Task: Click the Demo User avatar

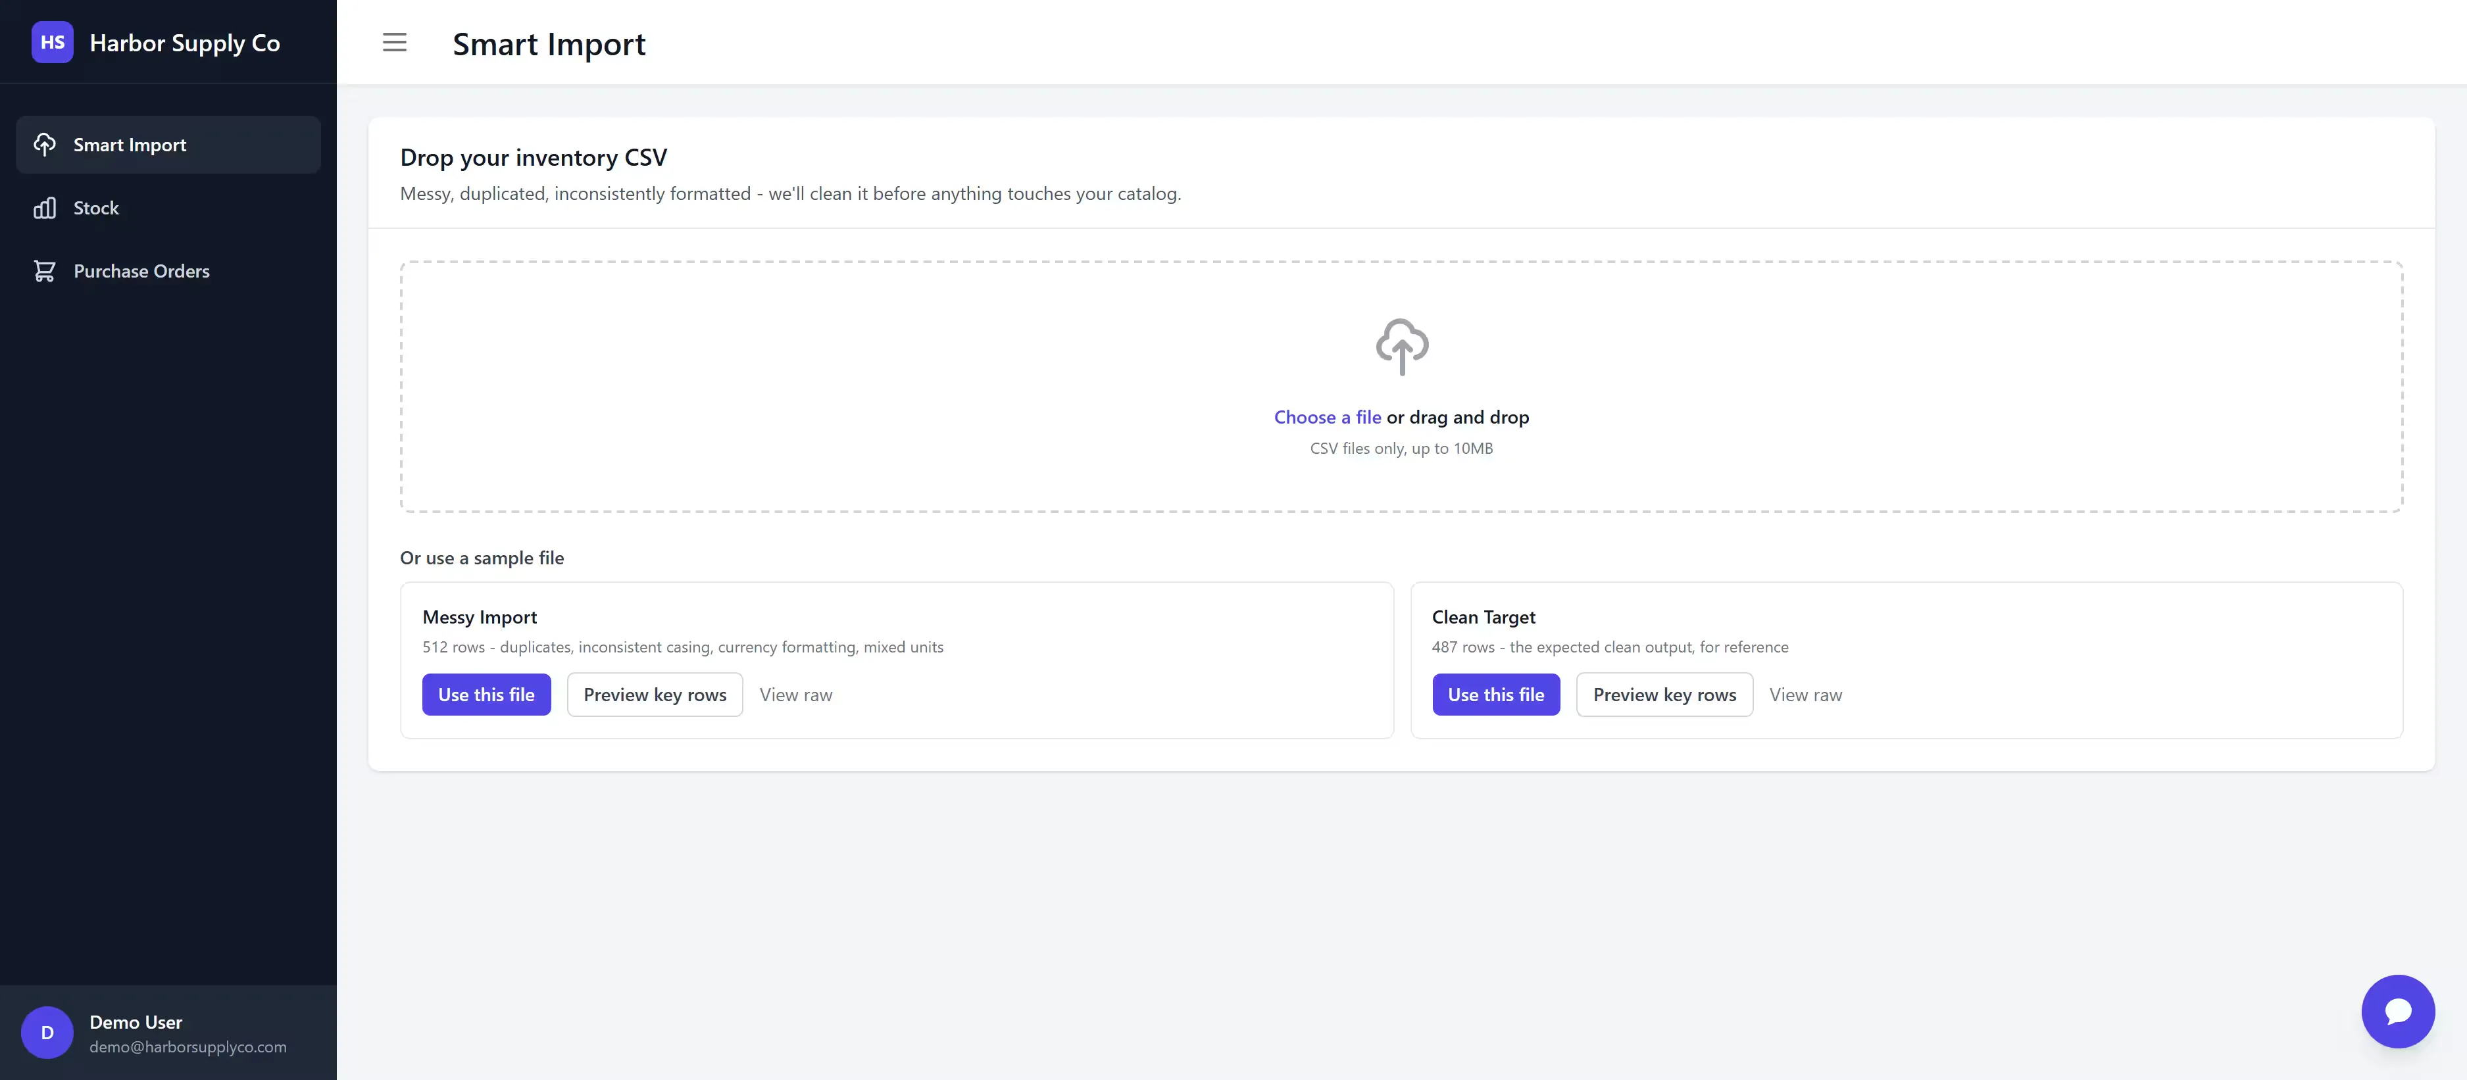Action: pyautogui.click(x=47, y=1032)
